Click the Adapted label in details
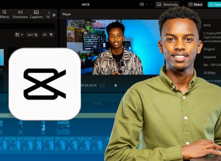Image resolution: width=221 pixels, height=161 pixels. pyautogui.click(x=210, y=57)
